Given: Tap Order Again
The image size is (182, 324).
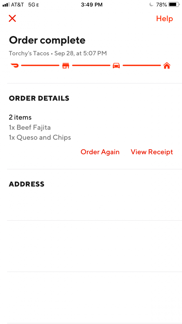Looking at the screenshot, I should [x=100, y=152].
